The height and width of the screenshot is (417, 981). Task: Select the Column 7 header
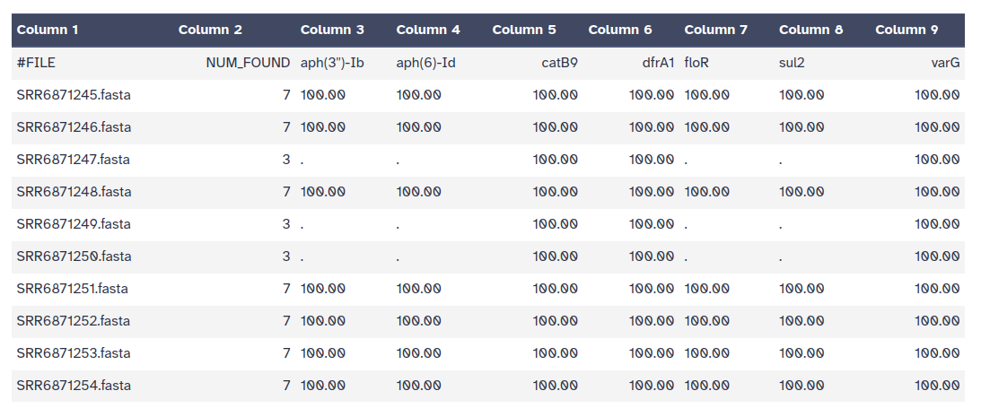[715, 30]
